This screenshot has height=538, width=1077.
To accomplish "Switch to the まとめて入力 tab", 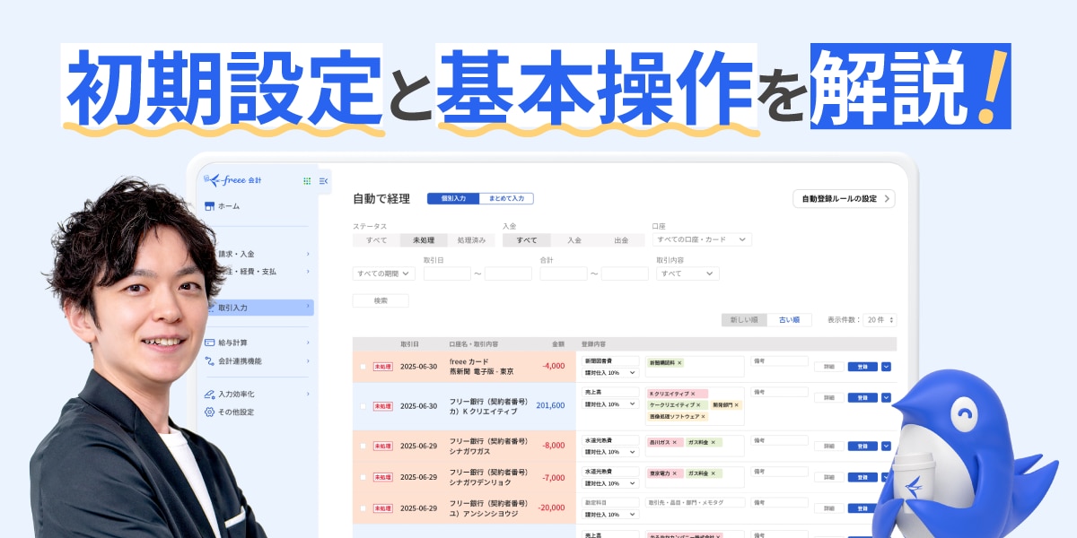I will pos(506,198).
